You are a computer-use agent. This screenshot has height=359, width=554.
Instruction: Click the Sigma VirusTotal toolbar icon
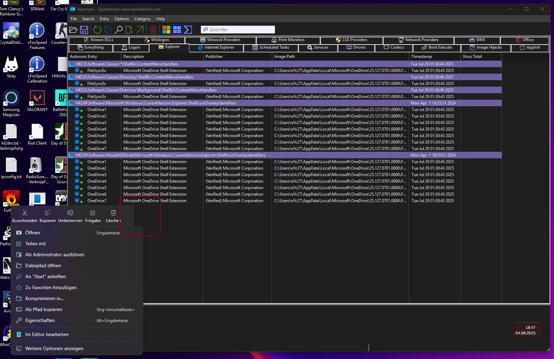coord(188,30)
